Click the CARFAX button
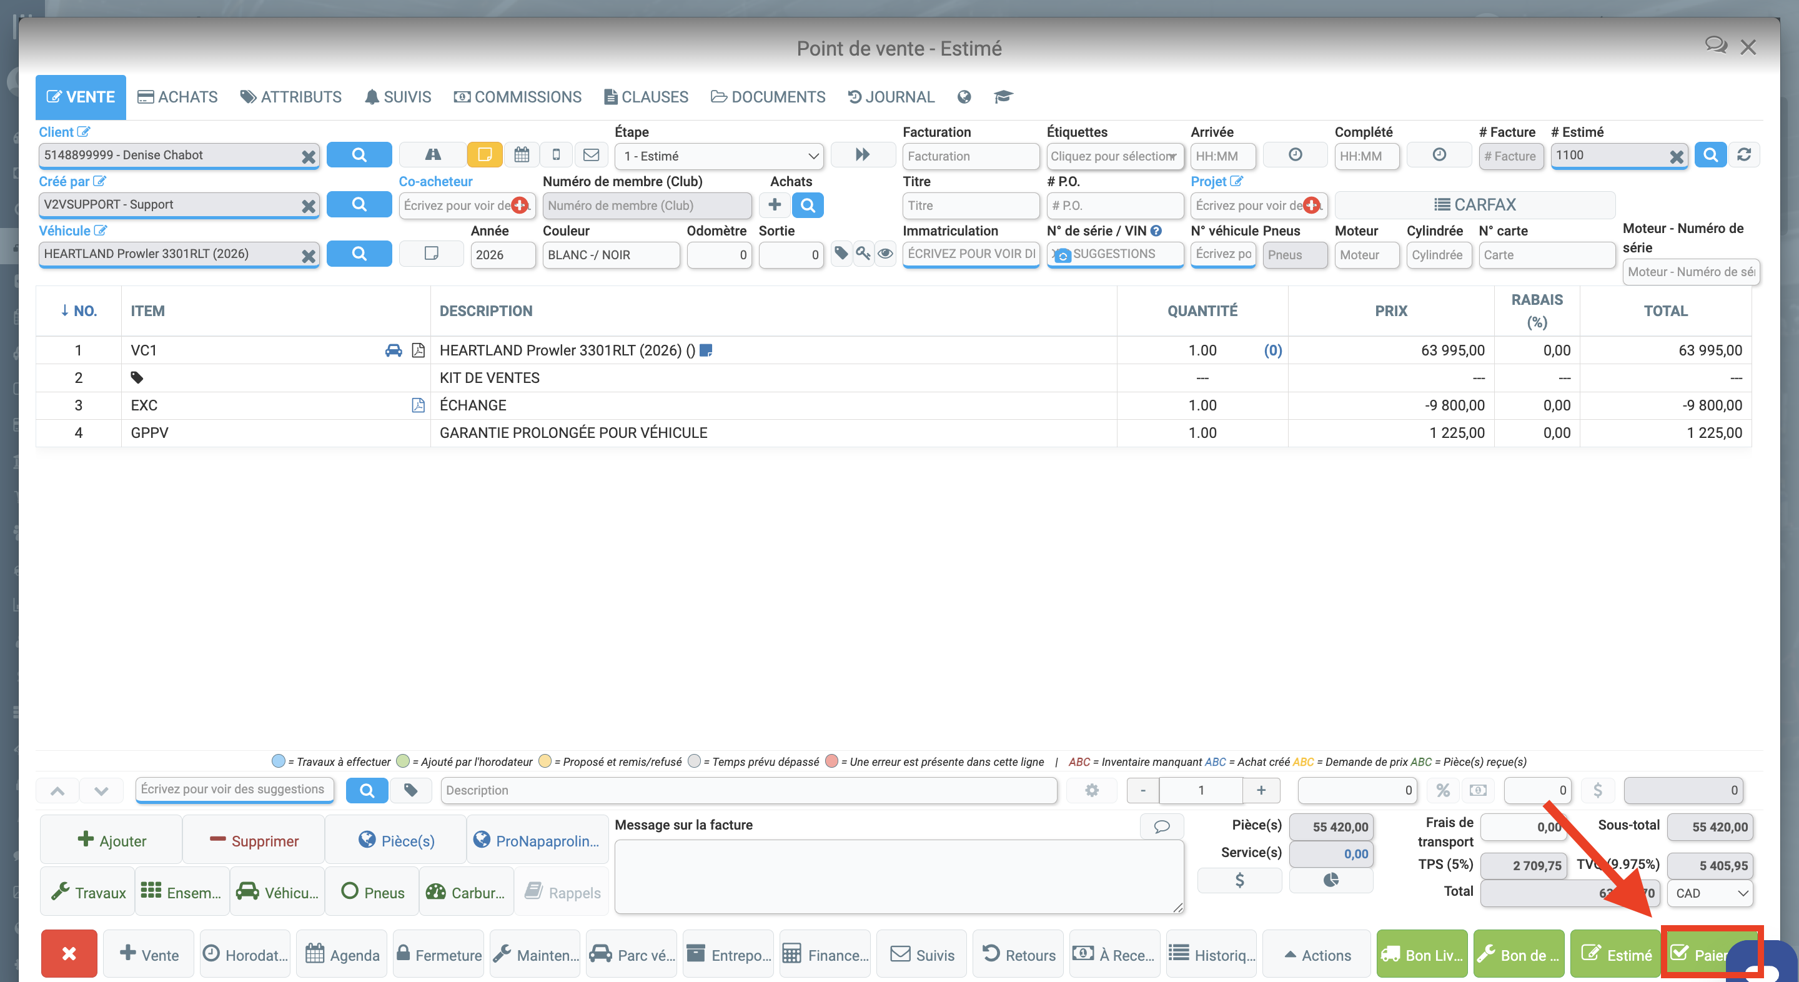 (x=1475, y=205)
